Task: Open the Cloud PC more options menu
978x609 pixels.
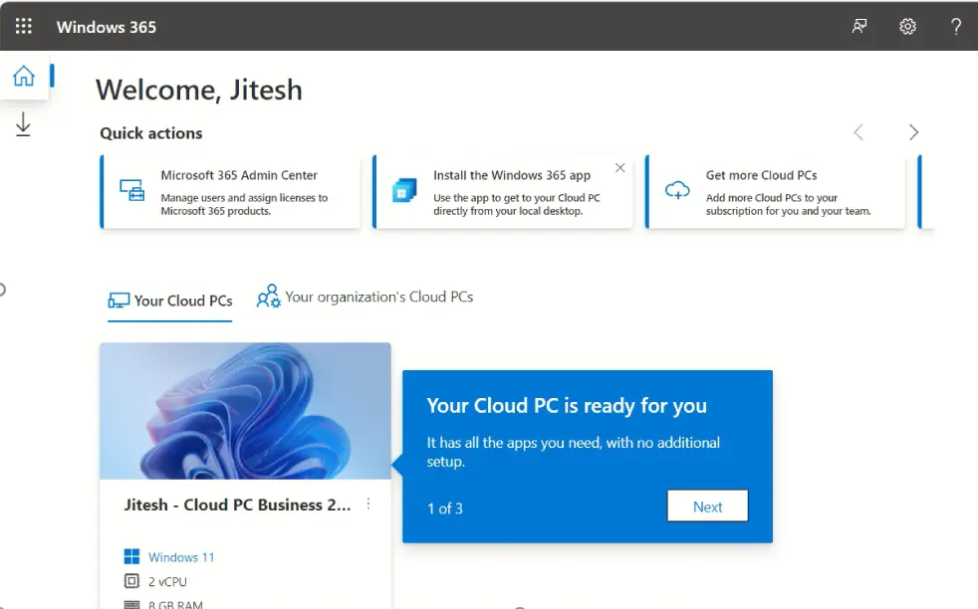Action: (x=368, y=504)
